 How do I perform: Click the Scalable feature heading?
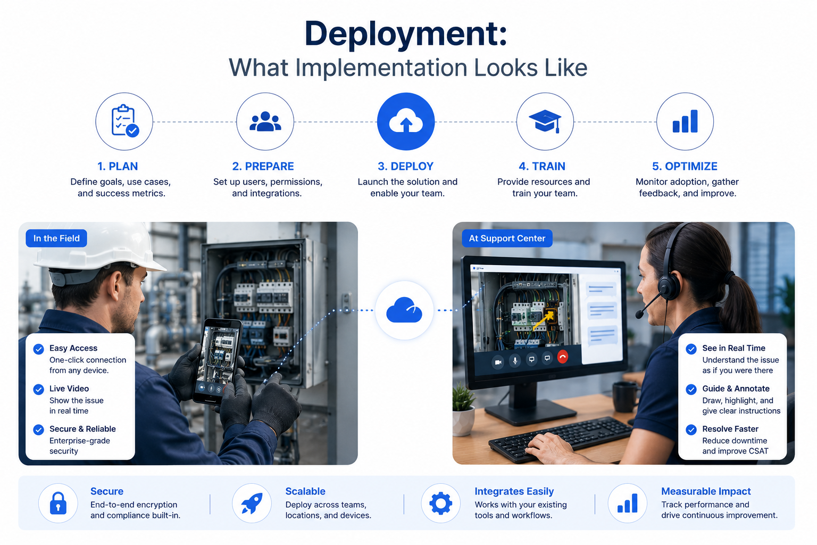pos(305,491)
